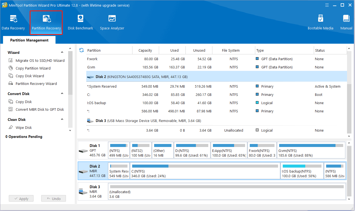Select the G:vm(NTFS) block in disk map
Image resolution: width=355 pixels, height=211 pixels.
click(311, 150)
